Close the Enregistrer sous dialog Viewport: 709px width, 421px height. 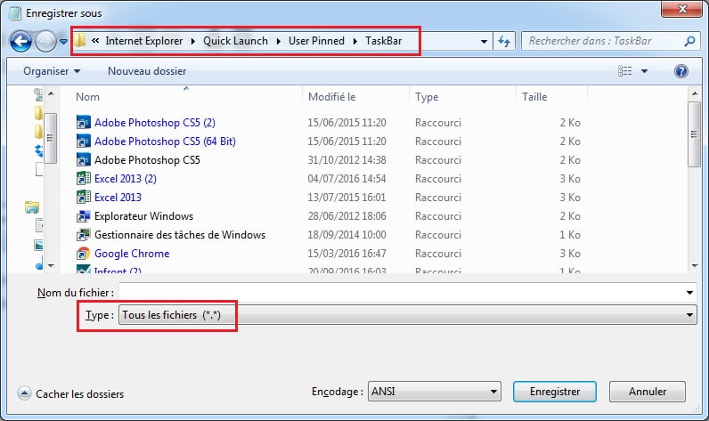click(682, 9)
